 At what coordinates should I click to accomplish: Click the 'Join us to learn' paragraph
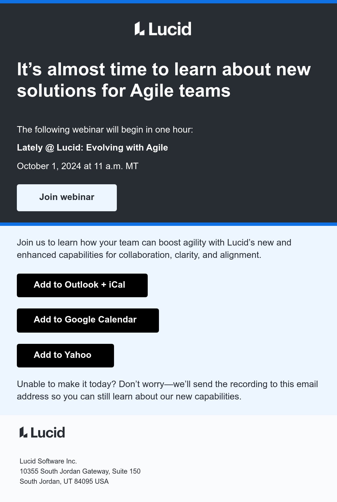click(154, 249)
